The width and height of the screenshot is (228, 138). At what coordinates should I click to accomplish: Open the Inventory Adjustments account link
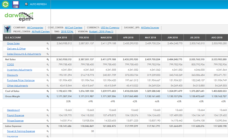tap(19, 70)
